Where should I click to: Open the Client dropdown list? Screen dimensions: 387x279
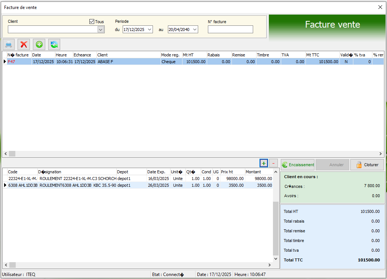click(101, 30)
